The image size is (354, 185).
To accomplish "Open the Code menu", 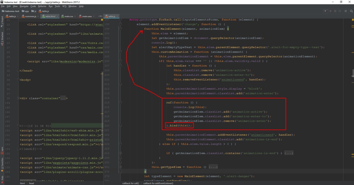I will click(33, 6).
